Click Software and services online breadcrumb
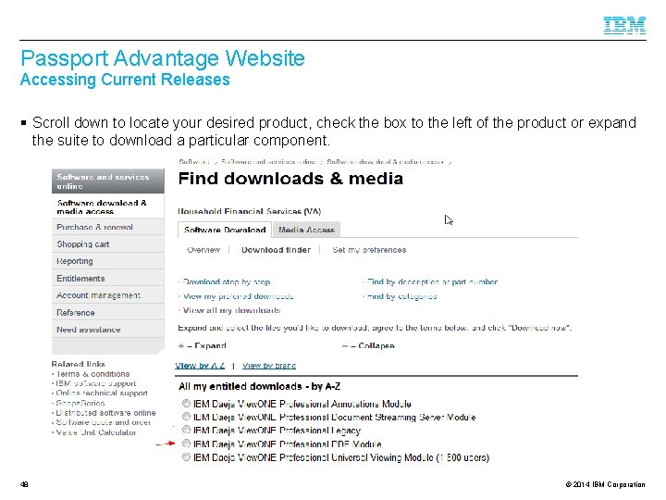666x500 pixels. point(268,161)
